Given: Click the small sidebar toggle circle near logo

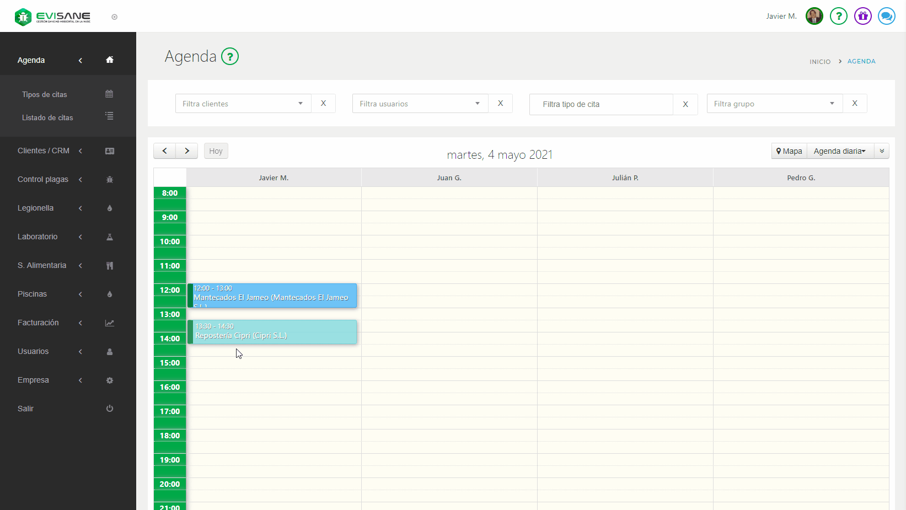Looking at the screenshot, I should (115, 17).
